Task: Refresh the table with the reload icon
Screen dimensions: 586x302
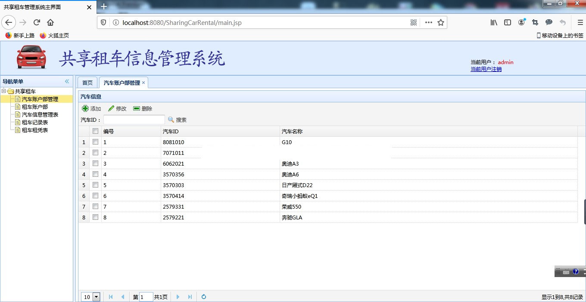Action: [203, 296]
